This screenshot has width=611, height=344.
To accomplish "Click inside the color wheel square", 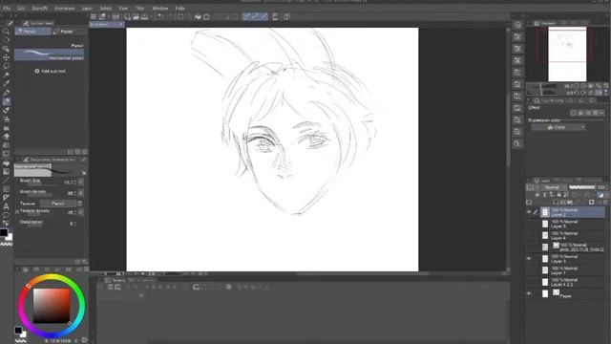I will tap(52, 306).
